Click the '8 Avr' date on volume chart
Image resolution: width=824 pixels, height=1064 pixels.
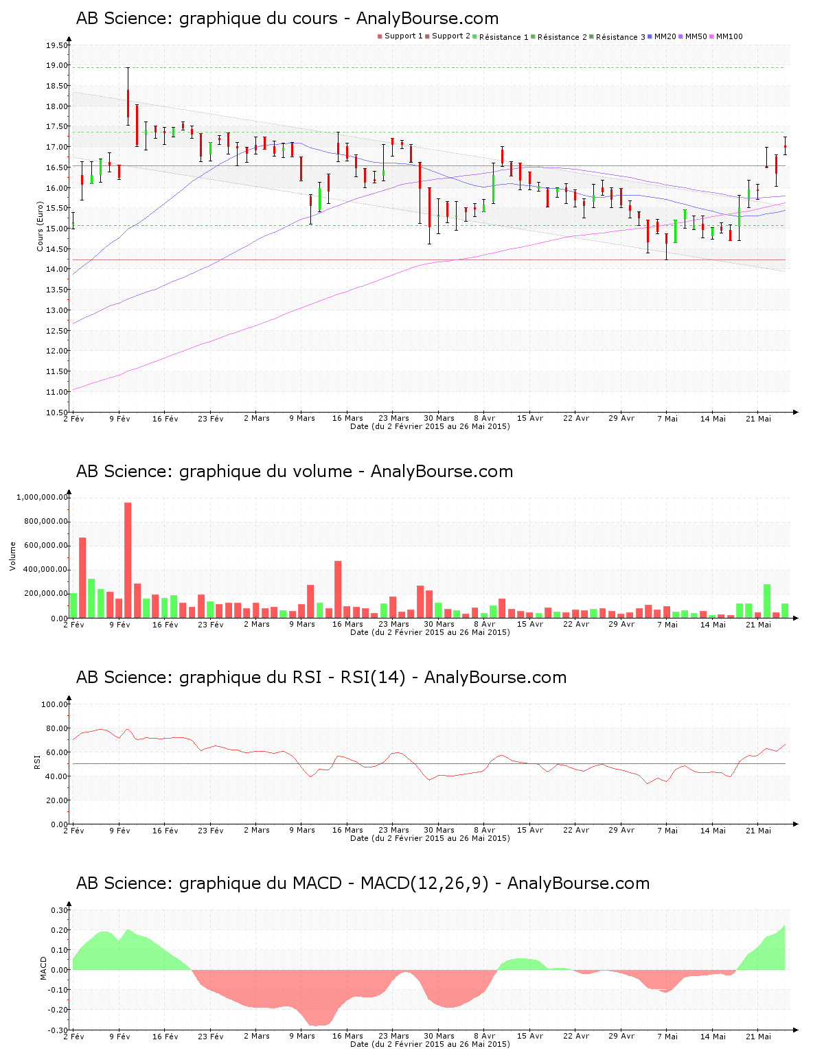click(485, 624)
